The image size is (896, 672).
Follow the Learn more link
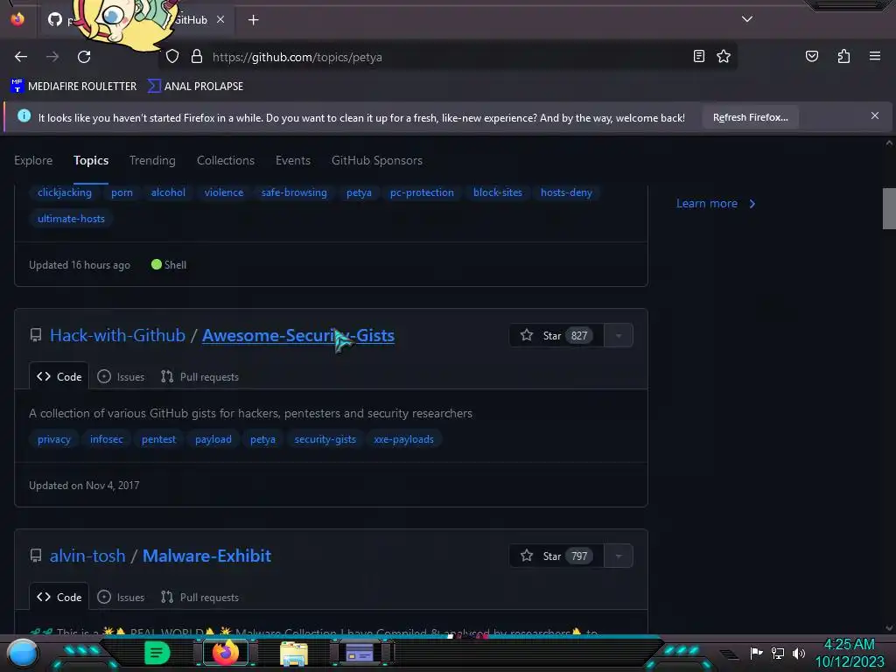click(716, 203)
